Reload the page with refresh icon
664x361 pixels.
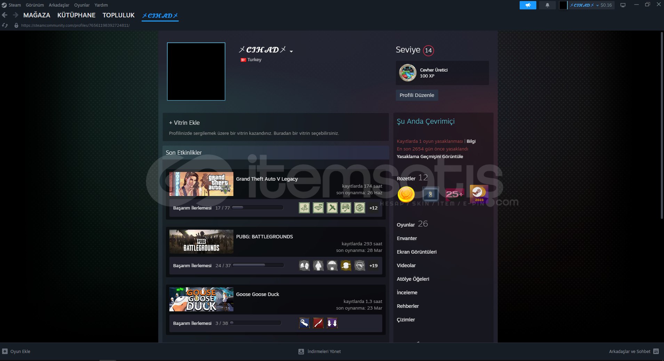pos(5,25)
